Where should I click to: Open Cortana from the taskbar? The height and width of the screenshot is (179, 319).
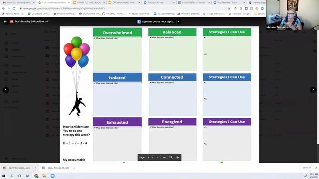20,176
